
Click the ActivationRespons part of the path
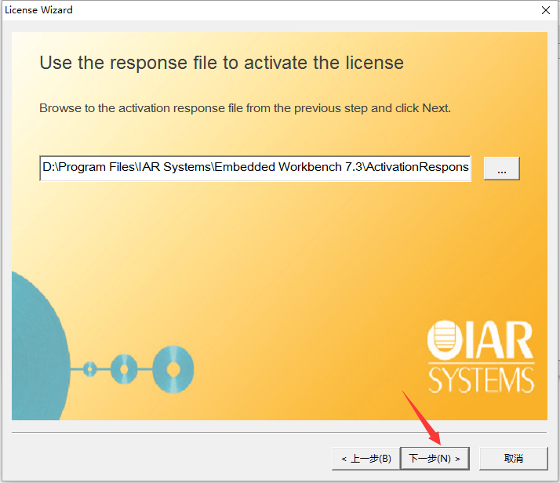pos(418,167)
